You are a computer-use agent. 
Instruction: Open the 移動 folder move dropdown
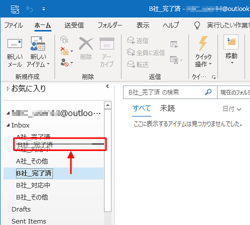click(x=231, y=50)
